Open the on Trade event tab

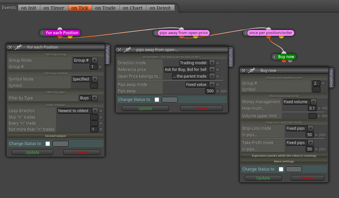pyautogui.click(x=106, y=8)
